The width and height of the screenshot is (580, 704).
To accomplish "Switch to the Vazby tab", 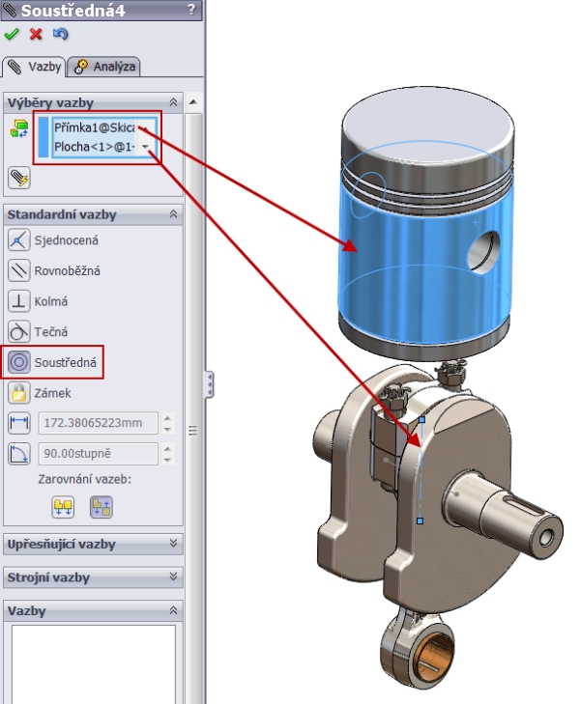I will (35, 67).
